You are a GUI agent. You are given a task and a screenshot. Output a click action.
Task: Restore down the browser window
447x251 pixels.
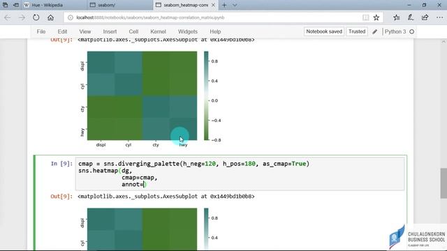[x=424, y=5]
